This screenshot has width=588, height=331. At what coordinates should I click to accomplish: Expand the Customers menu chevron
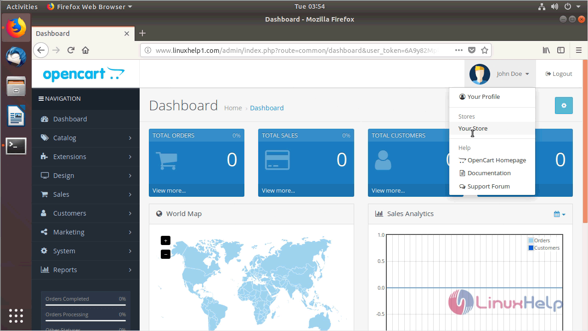click(x=130, y=213)
